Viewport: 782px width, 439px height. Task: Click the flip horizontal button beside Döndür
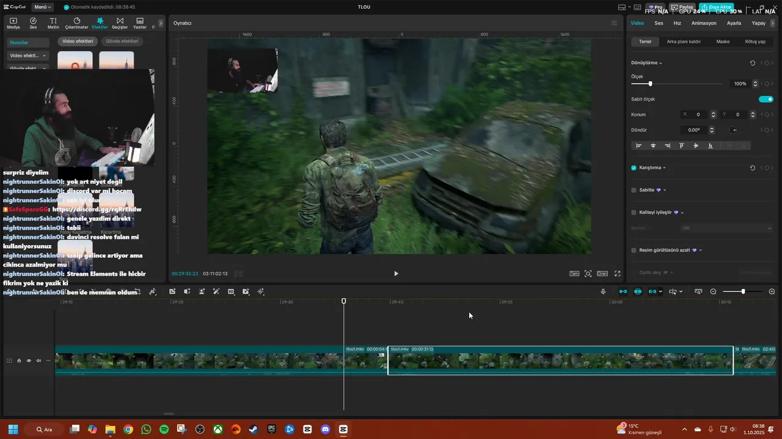pyautogui.click(x=734, y=130)
